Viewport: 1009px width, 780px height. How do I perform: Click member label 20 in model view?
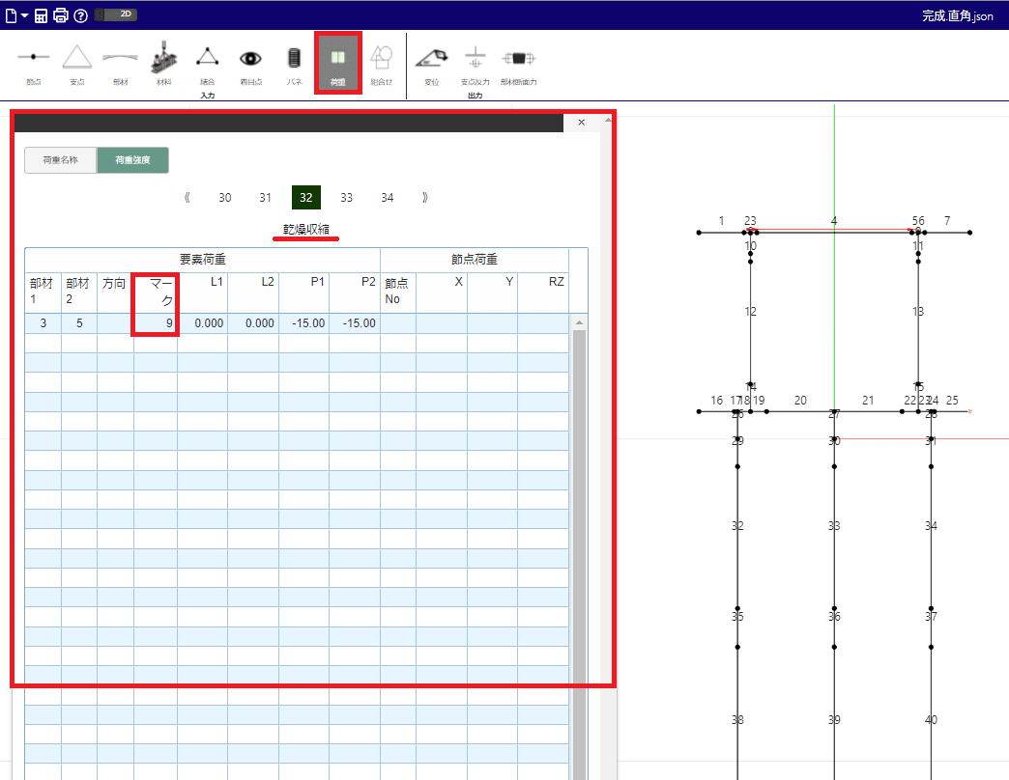[800, 401]
